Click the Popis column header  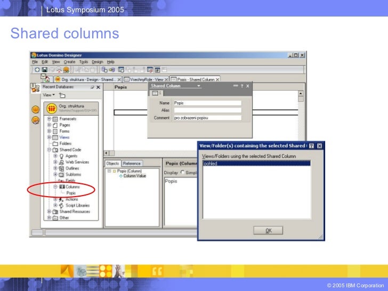120,87
